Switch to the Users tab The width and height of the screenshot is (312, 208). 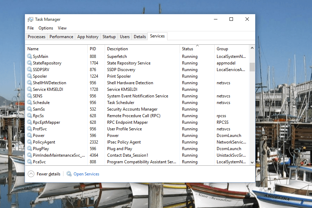[x=125, y=37]
